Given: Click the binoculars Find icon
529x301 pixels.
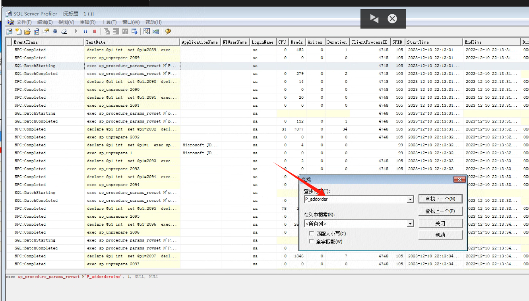Looking at the screenshot, I should [55, 31].
